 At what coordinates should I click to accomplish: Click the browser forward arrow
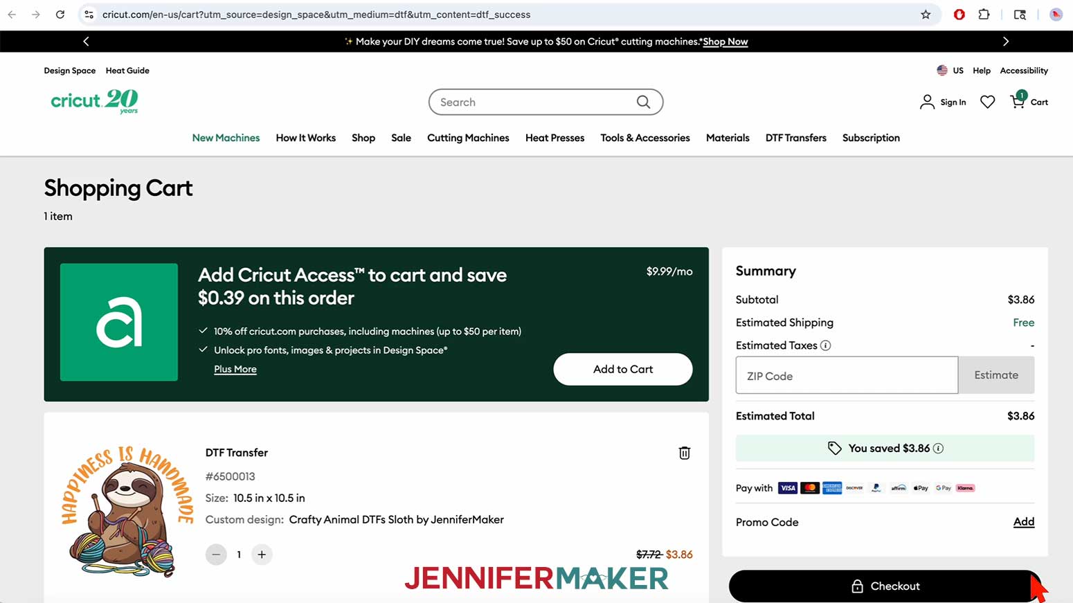click(36, 15)
